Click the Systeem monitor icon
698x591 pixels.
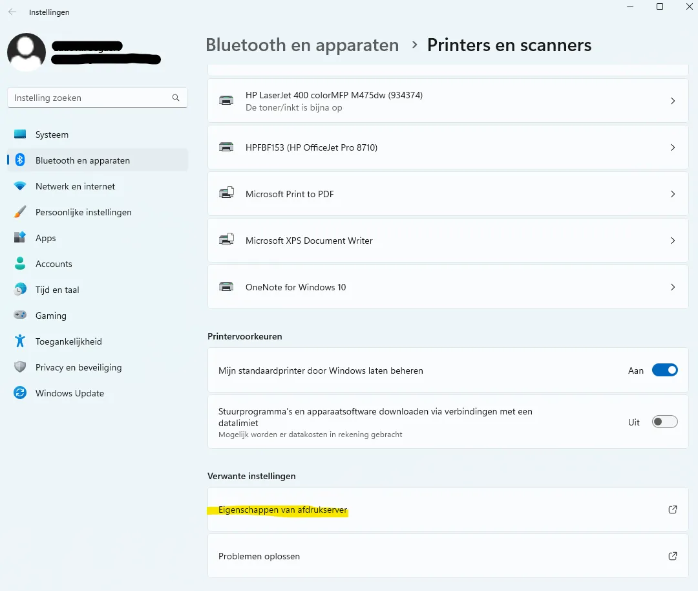tap(20, 134)
